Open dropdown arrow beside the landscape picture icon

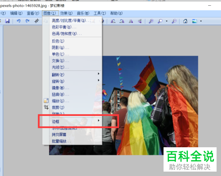[x=201, y=21]
